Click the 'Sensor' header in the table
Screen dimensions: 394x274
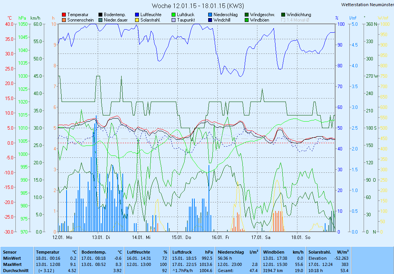[10, 252]
